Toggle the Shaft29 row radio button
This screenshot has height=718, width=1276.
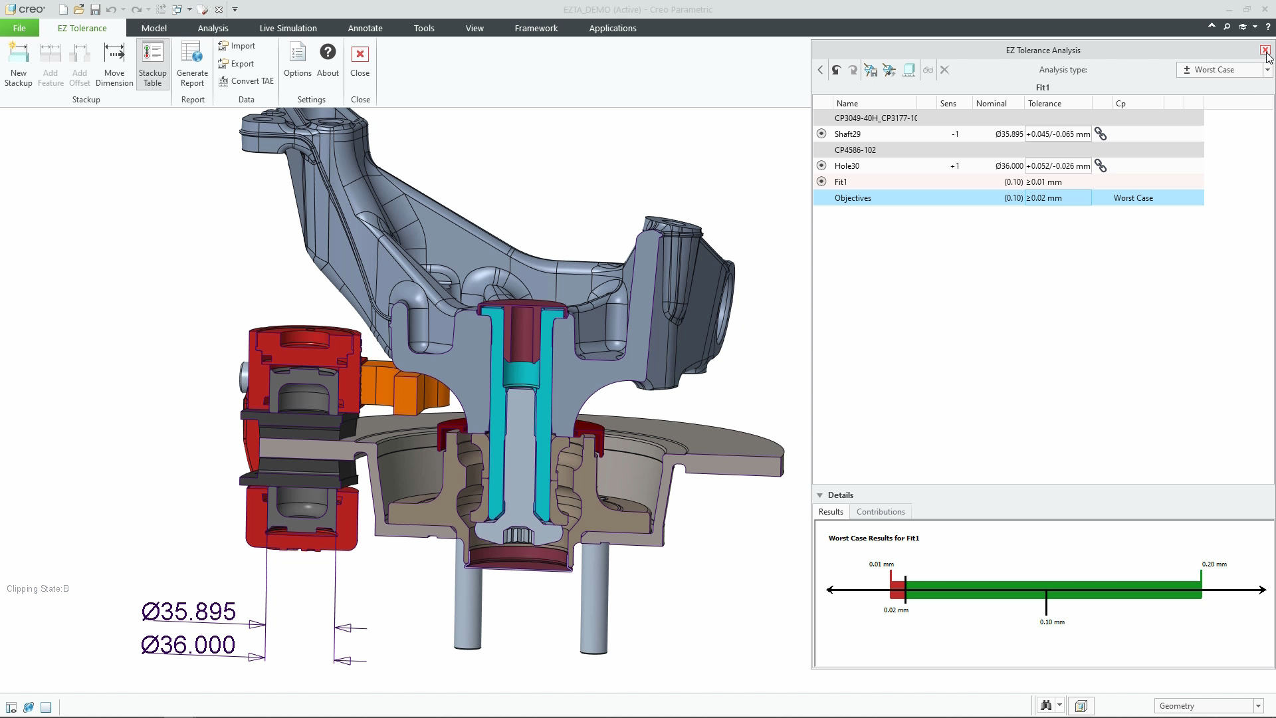(821, 134)
